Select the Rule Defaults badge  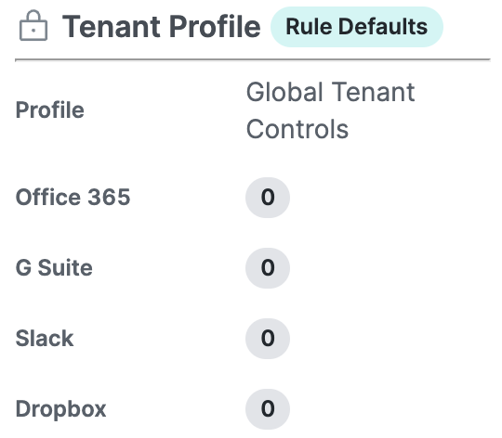[357, 27]
